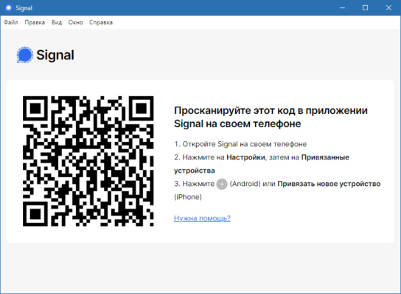401x294 pixels.
Task: Click the blue Signal logo icon
Action: point(25,55)
